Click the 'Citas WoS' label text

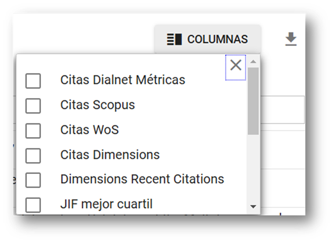coord(89,130)
